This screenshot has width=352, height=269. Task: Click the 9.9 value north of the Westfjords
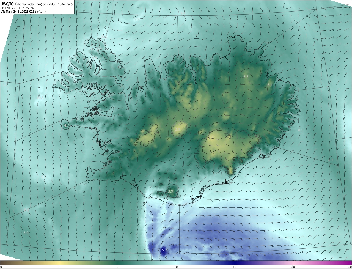click(x=137, y=19)
